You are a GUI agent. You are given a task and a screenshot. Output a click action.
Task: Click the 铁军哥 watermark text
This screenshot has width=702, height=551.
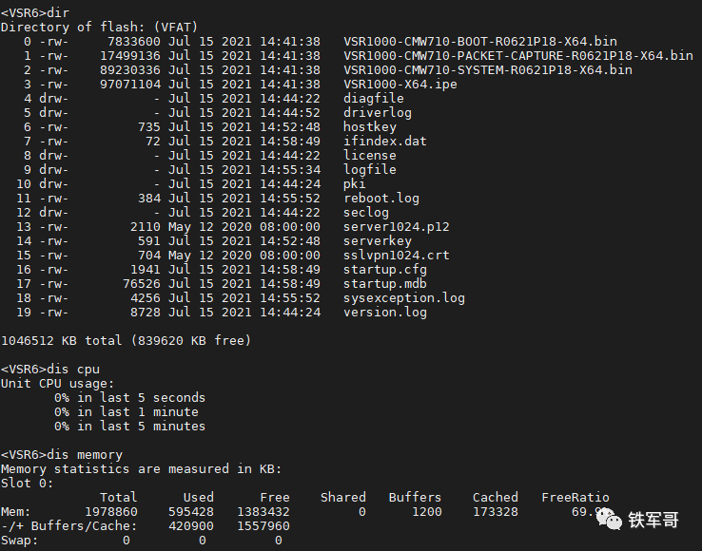tap(653, 520)
